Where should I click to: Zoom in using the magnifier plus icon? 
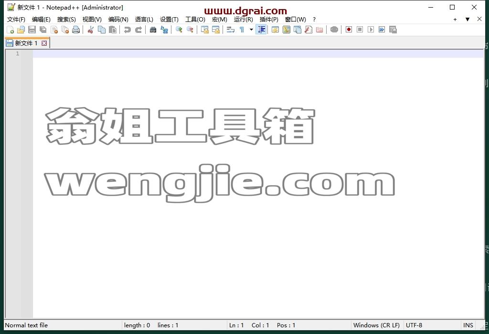coord(179,30)
